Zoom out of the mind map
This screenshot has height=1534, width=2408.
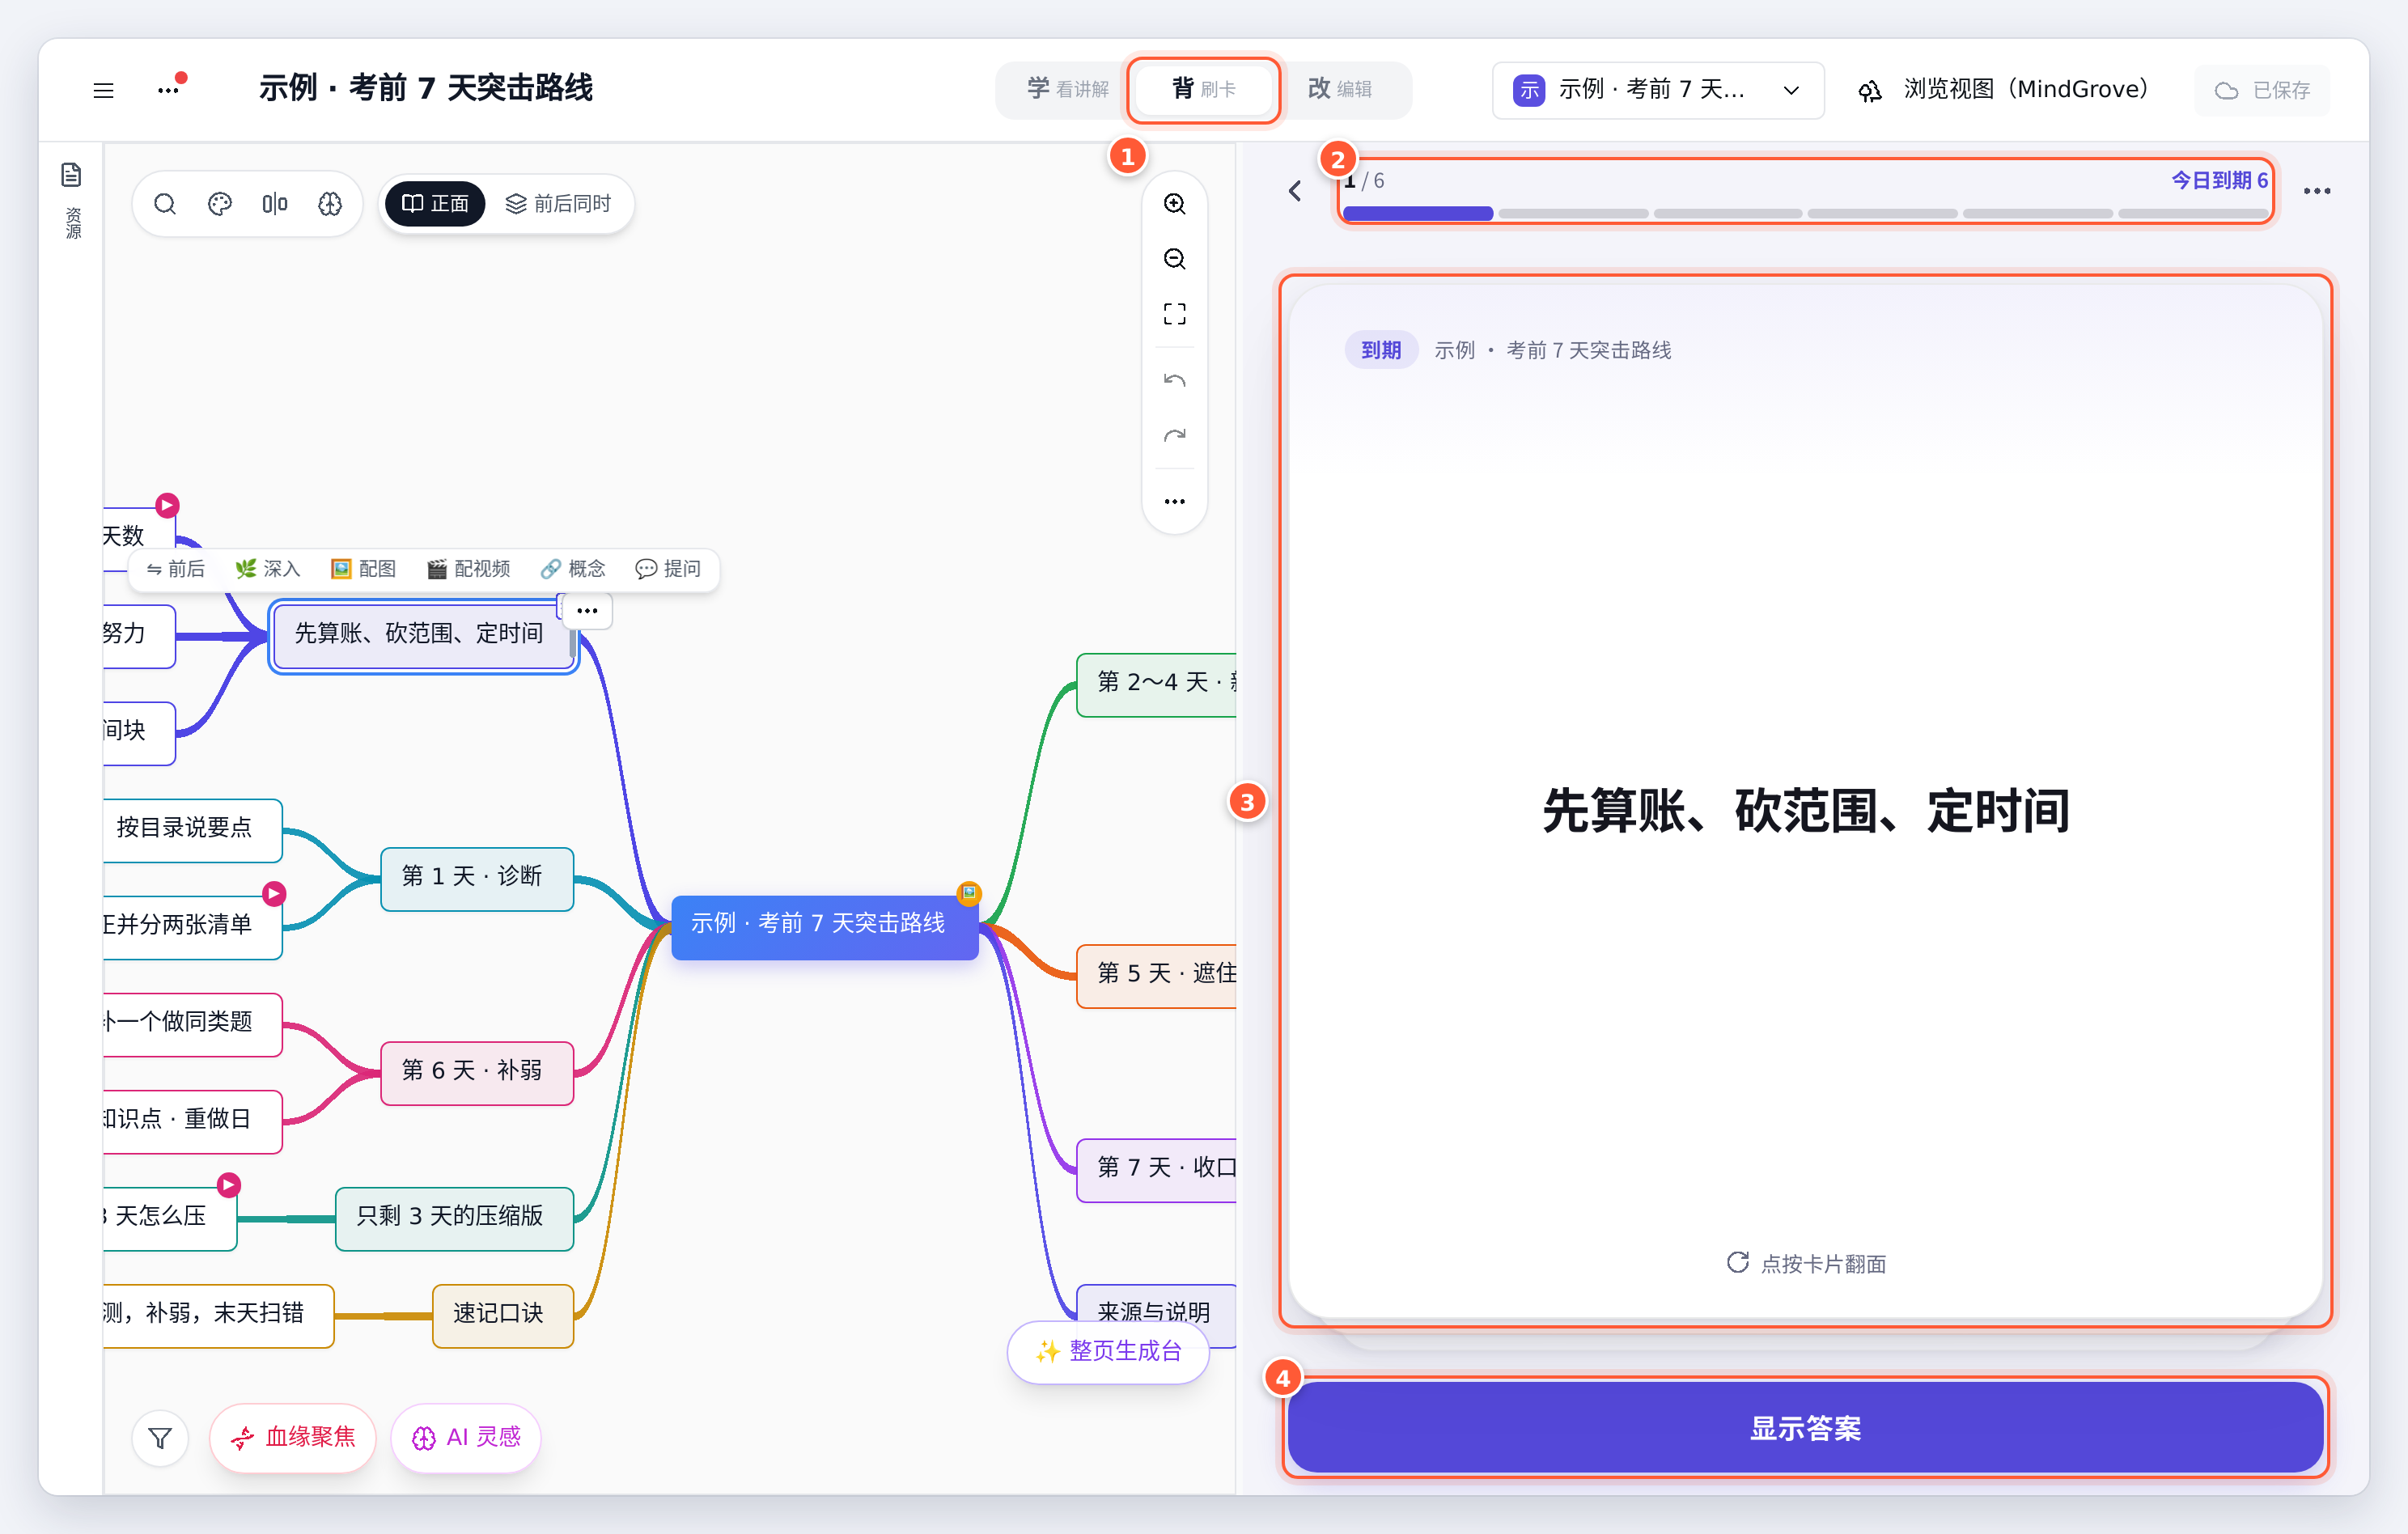1174,259
